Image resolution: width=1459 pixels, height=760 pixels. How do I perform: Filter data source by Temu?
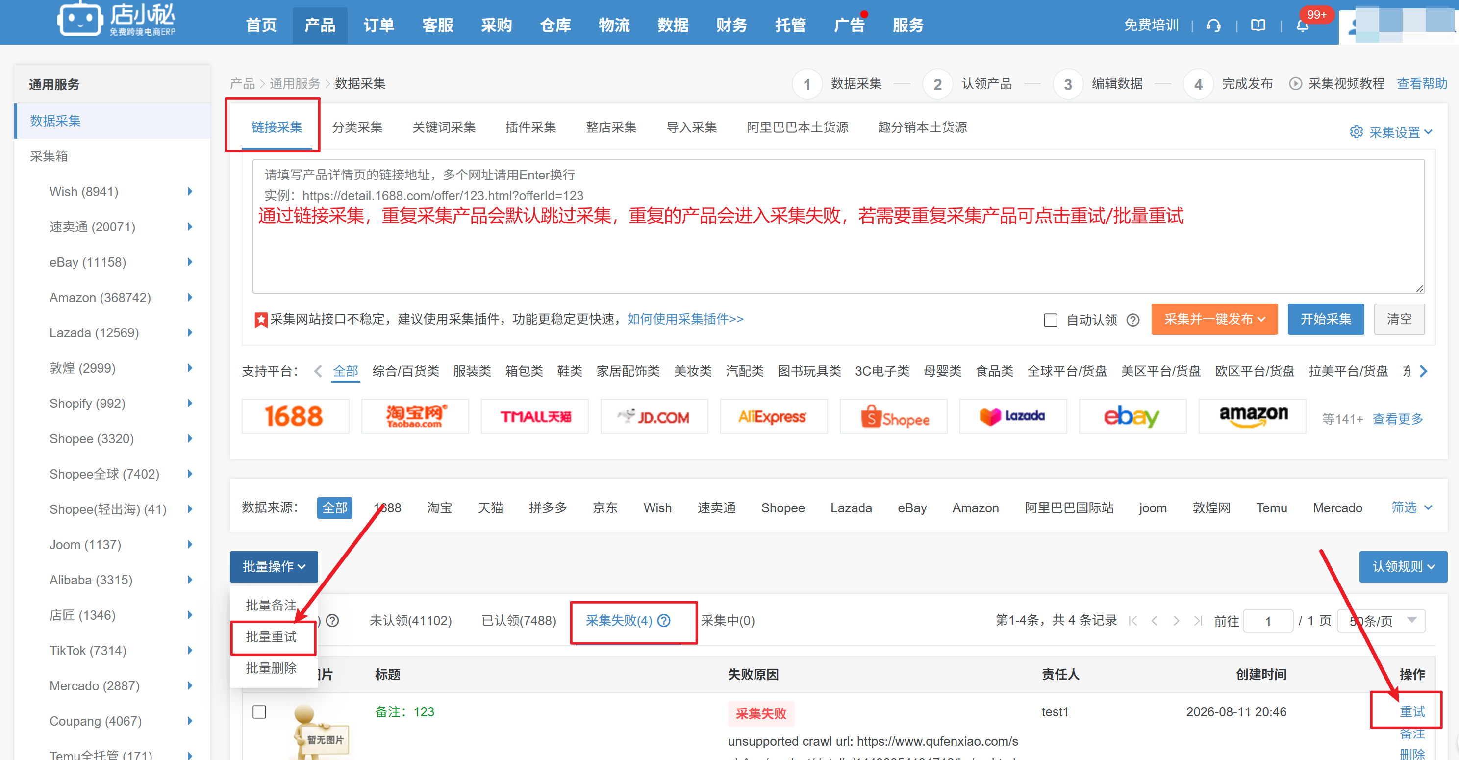tap(1272, 507)
